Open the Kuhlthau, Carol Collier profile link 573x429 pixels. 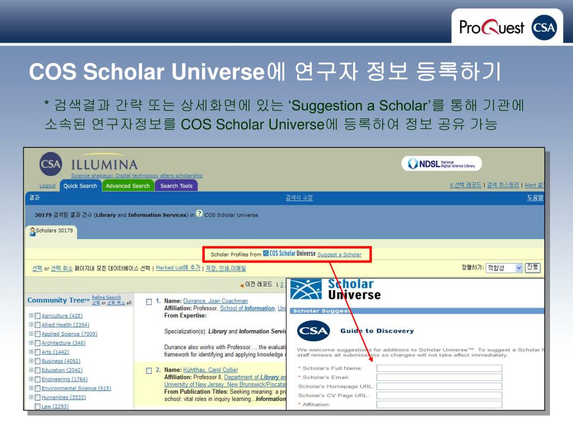210,370
